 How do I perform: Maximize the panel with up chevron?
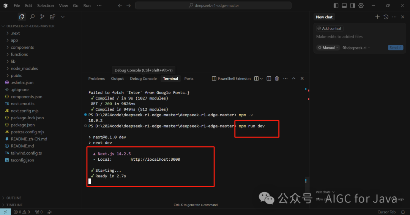point(293,79)
